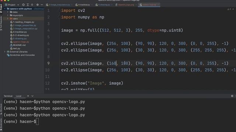This screenshot has height=132, width=236.
Task: Select the Local terminal tab
Action: click(19, 96)
